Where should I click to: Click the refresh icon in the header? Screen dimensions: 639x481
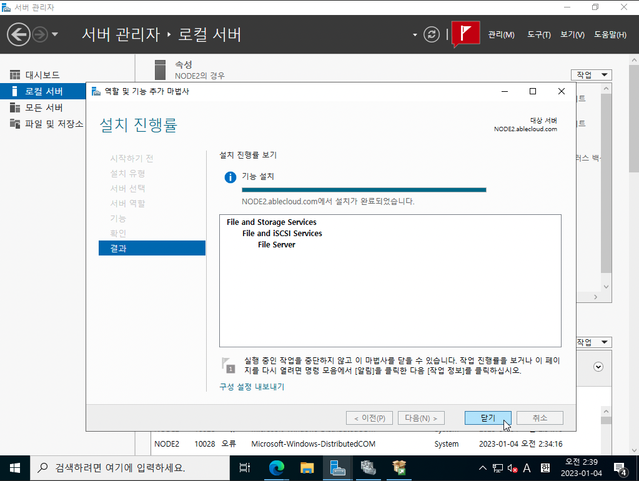point(432,34)
